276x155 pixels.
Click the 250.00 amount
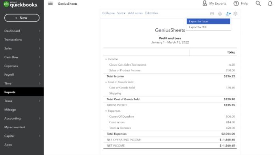[x=230, y=70]
